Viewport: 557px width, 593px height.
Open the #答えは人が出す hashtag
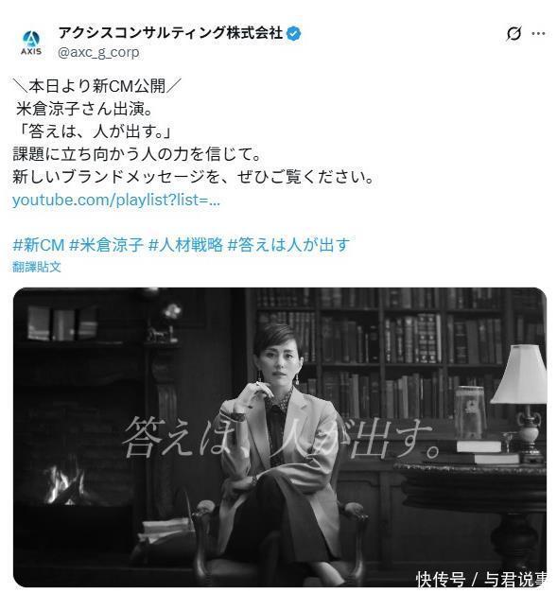click(x=289, y=245)
